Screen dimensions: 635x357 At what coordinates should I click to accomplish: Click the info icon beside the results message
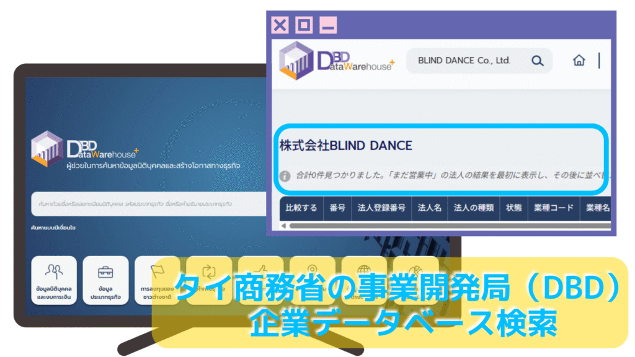coord(285,176)
